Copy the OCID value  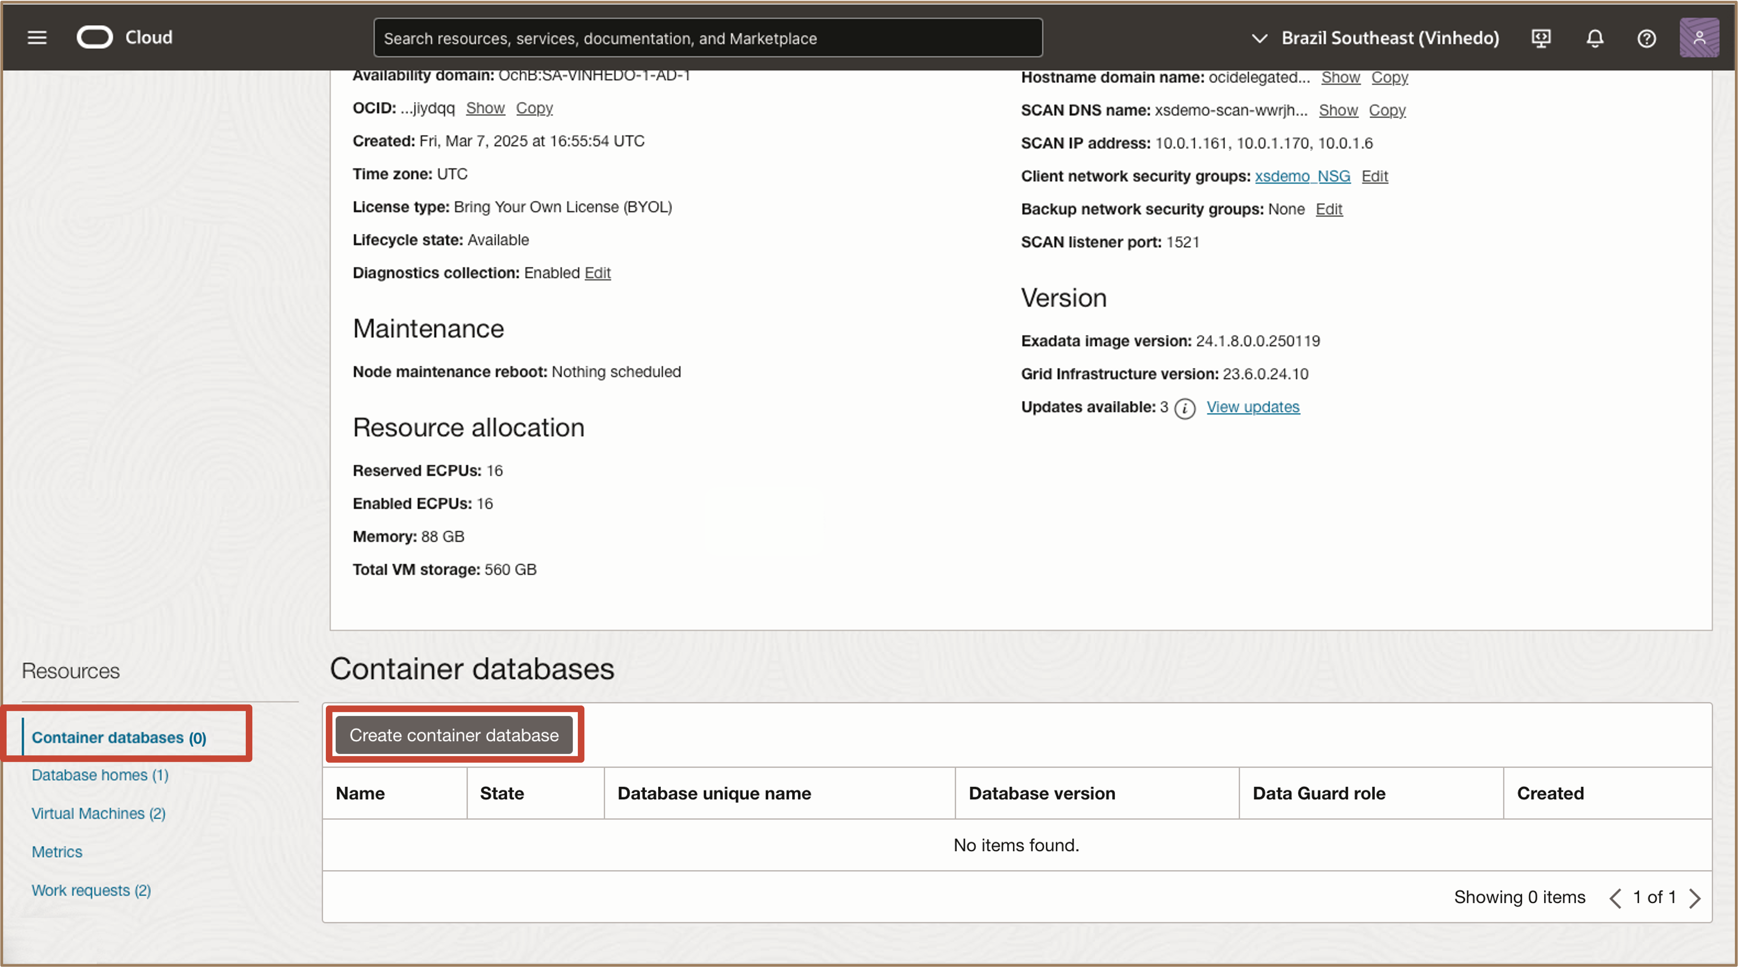[x=534, y=108]
